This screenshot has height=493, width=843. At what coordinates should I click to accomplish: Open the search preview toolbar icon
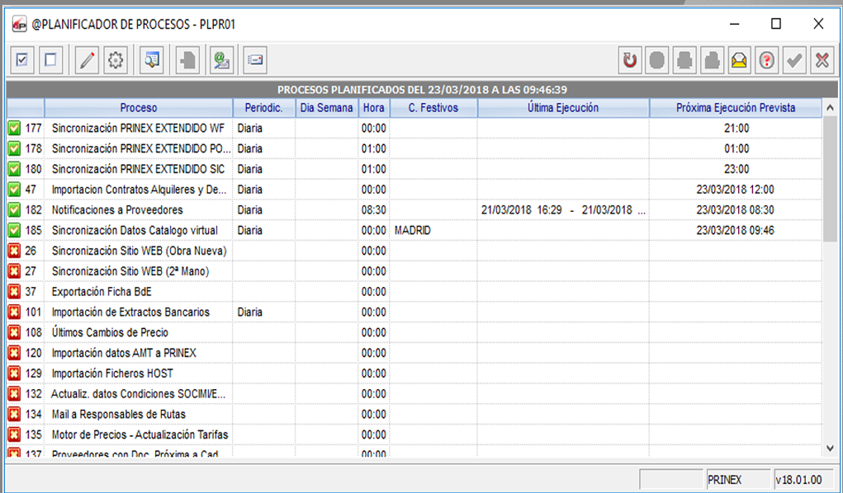pyautogui.click(x=150, y=59)
